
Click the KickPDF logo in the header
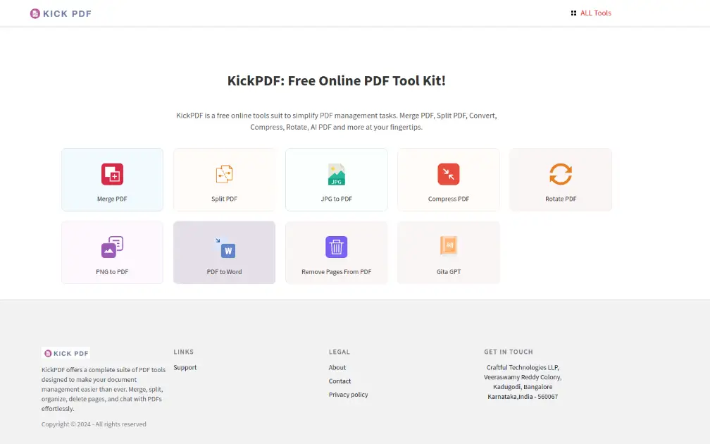(x=61, y=13)
